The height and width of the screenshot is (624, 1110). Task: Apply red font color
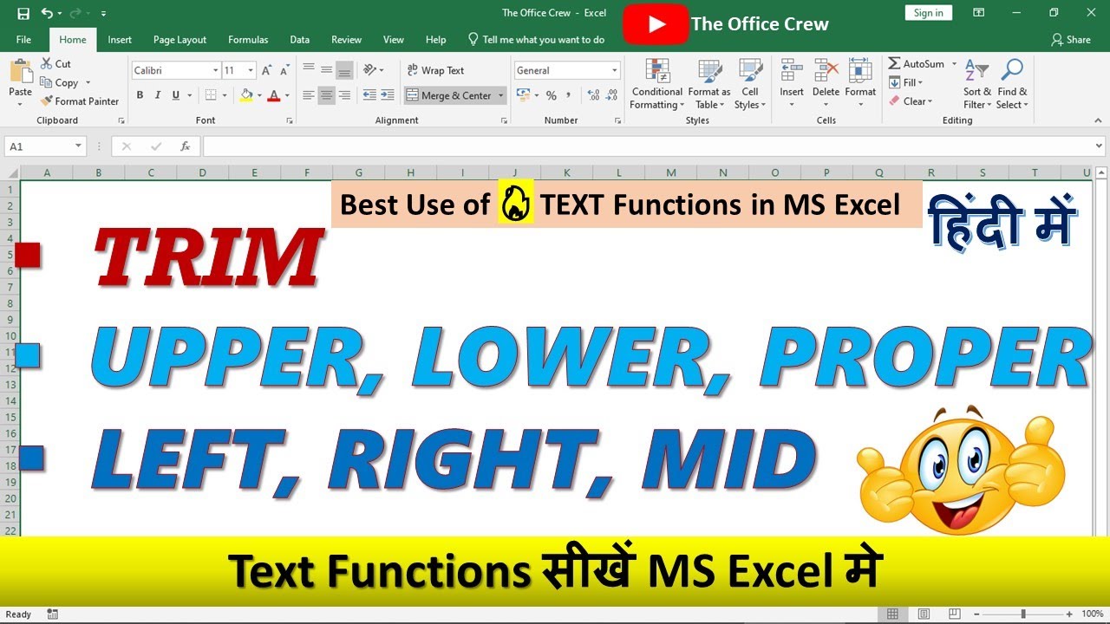274,95
